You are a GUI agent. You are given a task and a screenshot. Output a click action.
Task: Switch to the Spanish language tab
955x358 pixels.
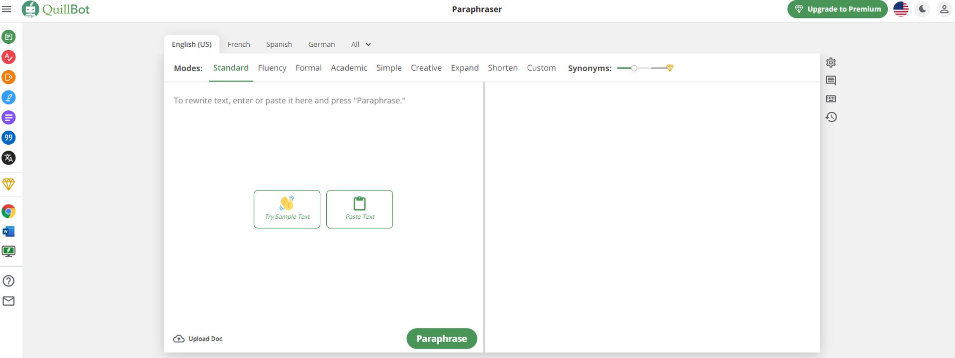(x=279, y=44)
